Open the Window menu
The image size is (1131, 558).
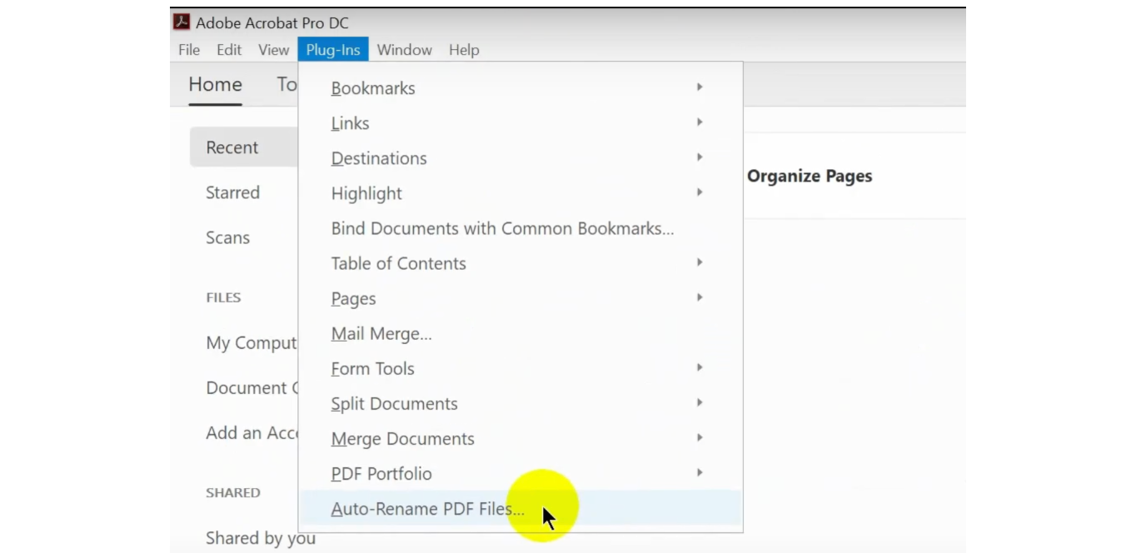(404, 49)
